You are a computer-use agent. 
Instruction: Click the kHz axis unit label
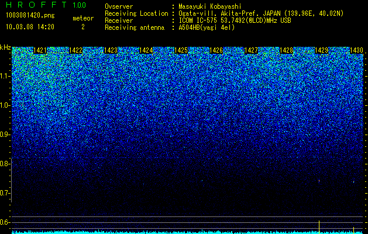[5, 47]
